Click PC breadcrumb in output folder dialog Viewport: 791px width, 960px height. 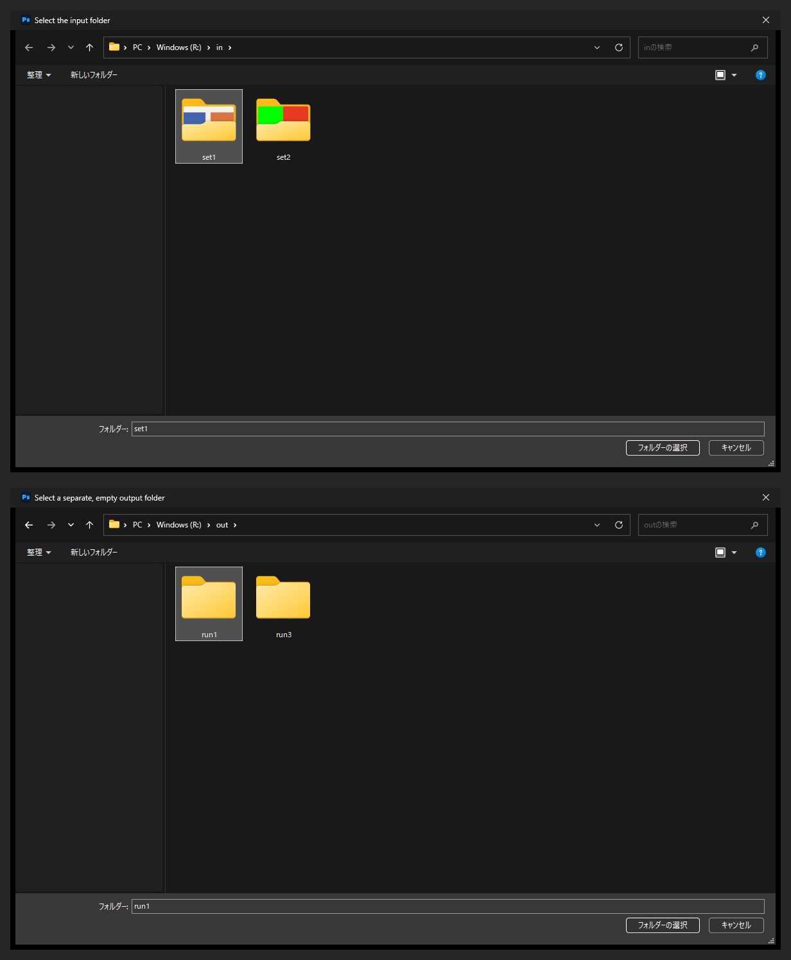pyautogui.click(x=137, y=525)
